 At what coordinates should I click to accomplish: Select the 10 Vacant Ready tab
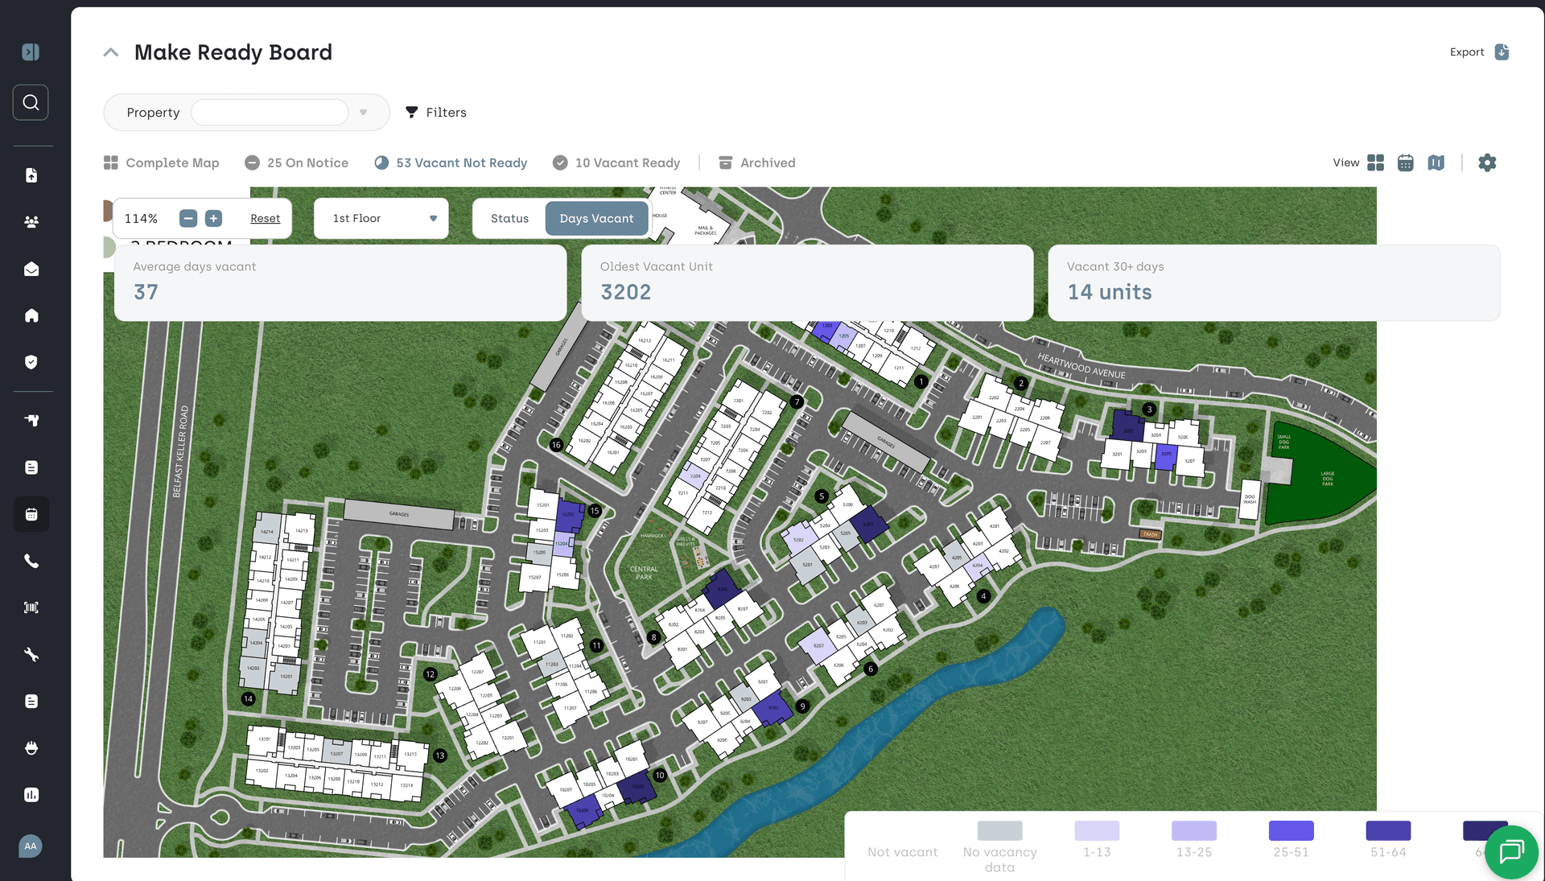click(x=616, y=163)
